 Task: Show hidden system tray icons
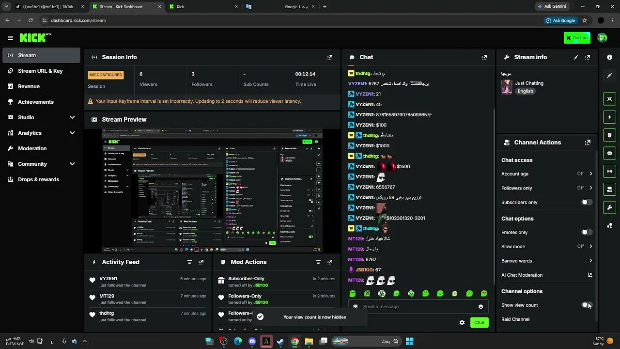click(84, 341)
